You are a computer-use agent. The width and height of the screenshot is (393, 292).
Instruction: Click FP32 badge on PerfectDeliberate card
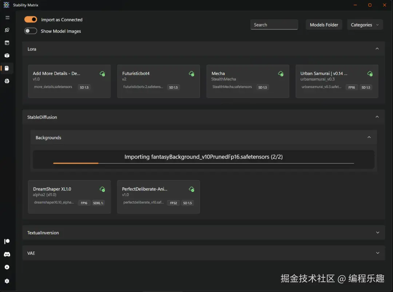point(174,203)
